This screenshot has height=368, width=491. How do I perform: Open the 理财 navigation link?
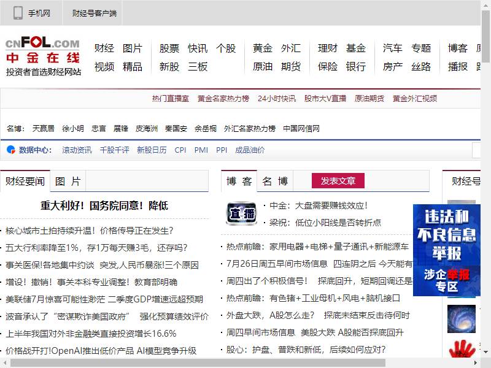pyautogui.click(x=328, y=48)
